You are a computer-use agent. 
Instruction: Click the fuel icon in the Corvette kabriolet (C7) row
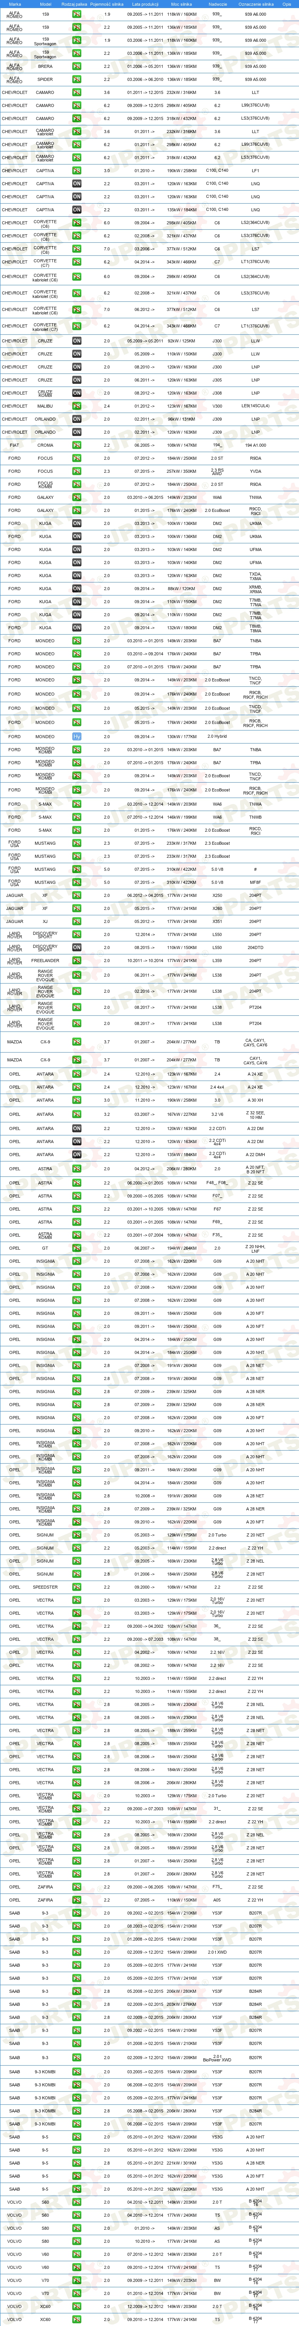(x=76, y=326)
